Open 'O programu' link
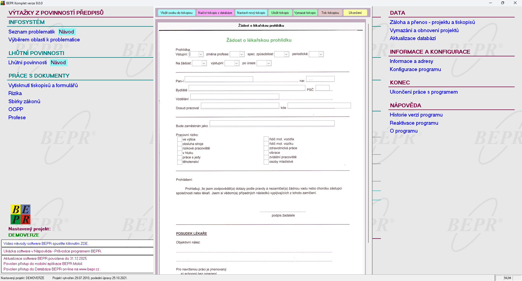This screenshot has height=281, width=522. (x=403, y=131)
